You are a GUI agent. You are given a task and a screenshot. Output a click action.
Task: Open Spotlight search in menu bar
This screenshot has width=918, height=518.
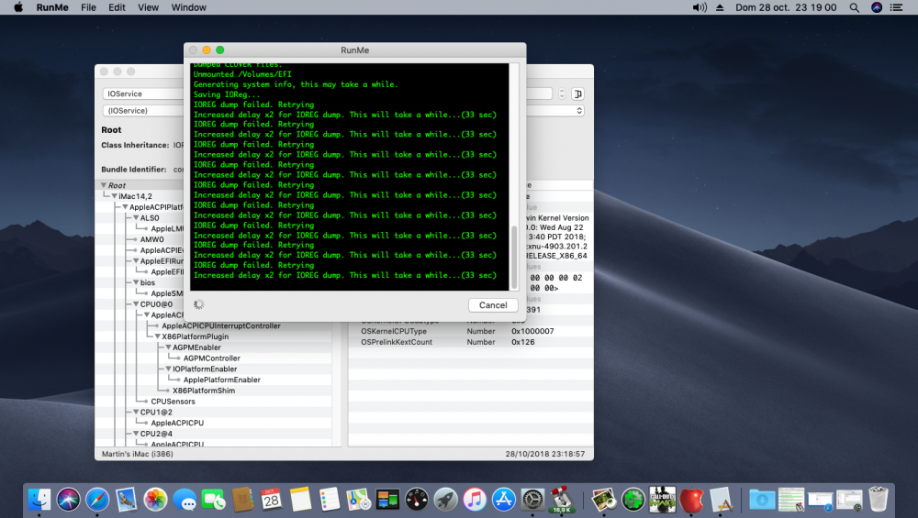coord(854,7)
